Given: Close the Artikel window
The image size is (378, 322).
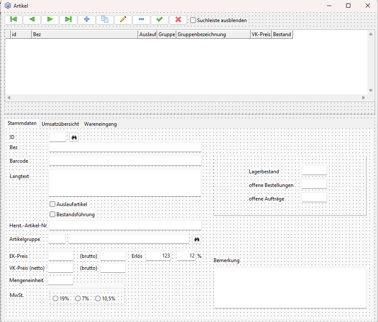Looking at the screenshot, I should [368, 6].
